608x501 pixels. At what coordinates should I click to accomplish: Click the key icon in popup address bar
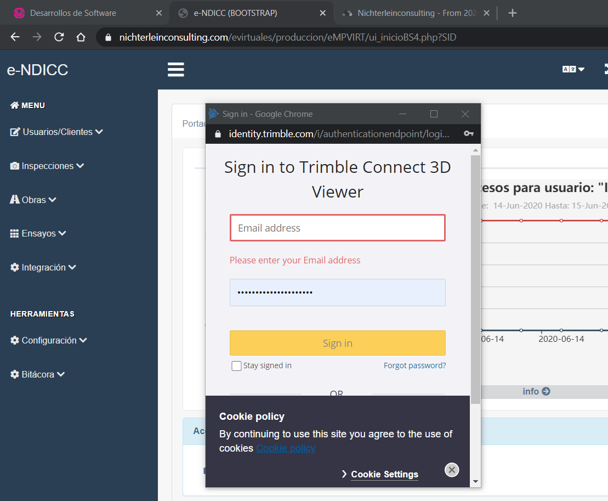[468, 133]
